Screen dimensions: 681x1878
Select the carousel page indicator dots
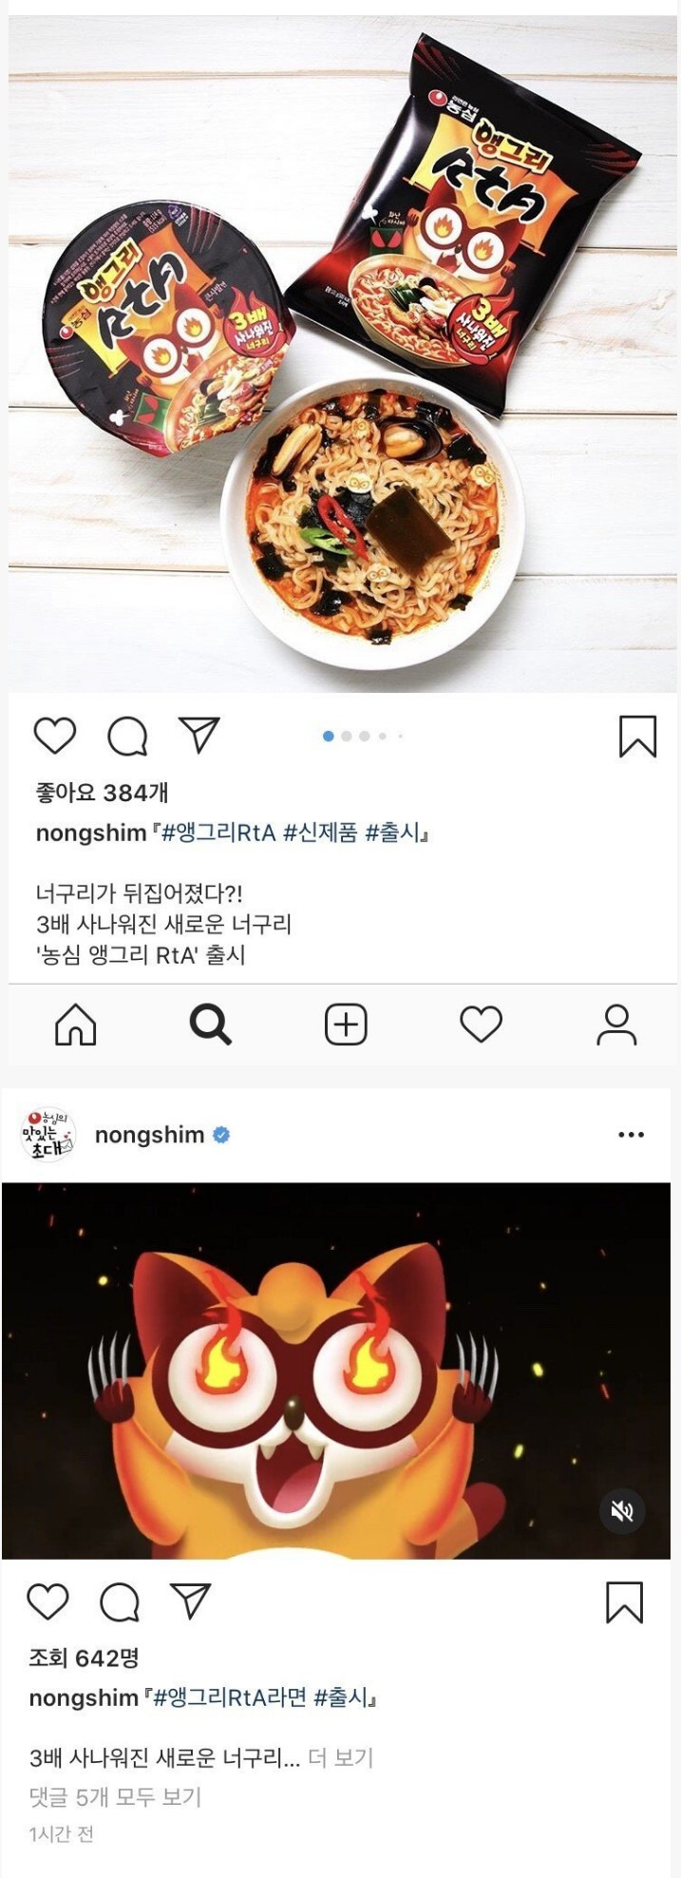[x=364, y=736]
